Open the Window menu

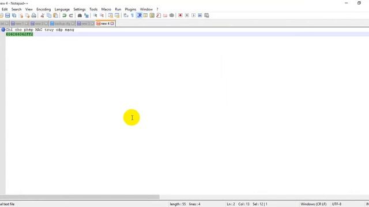coord(146,9)
